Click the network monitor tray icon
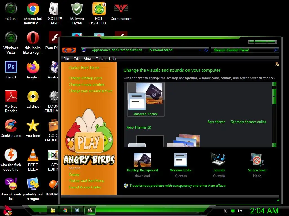The image size is (289, 216). tap(233, 211)
